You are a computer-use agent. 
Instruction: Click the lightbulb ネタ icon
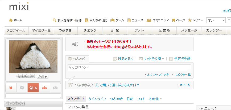[71, 85]
